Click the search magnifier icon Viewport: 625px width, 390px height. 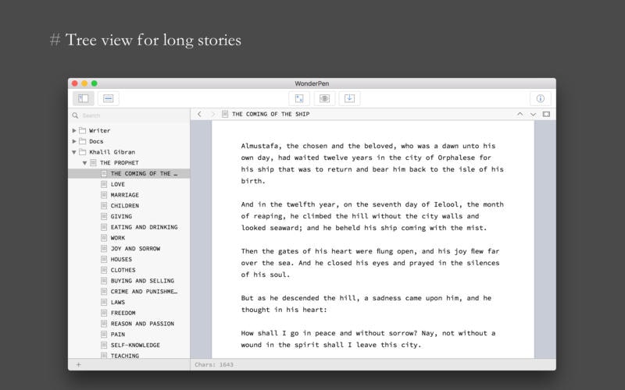coord(75,115)
